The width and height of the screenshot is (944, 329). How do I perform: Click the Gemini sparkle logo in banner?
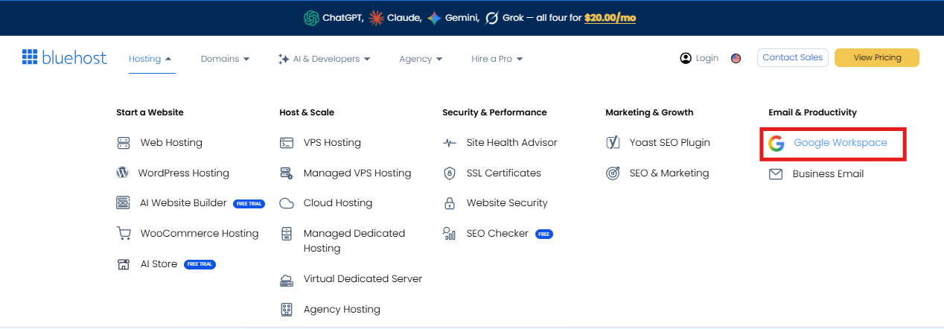coord(434,18)
